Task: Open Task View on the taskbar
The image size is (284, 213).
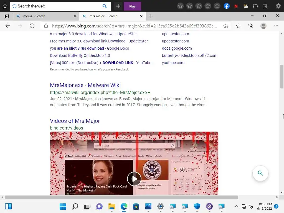Action: (87, 206)
